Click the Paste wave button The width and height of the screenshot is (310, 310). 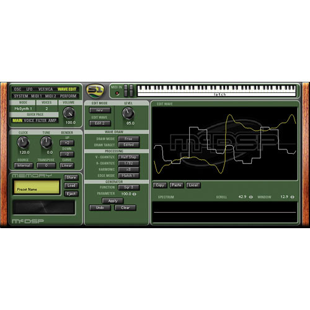click(x=177, y=185)
